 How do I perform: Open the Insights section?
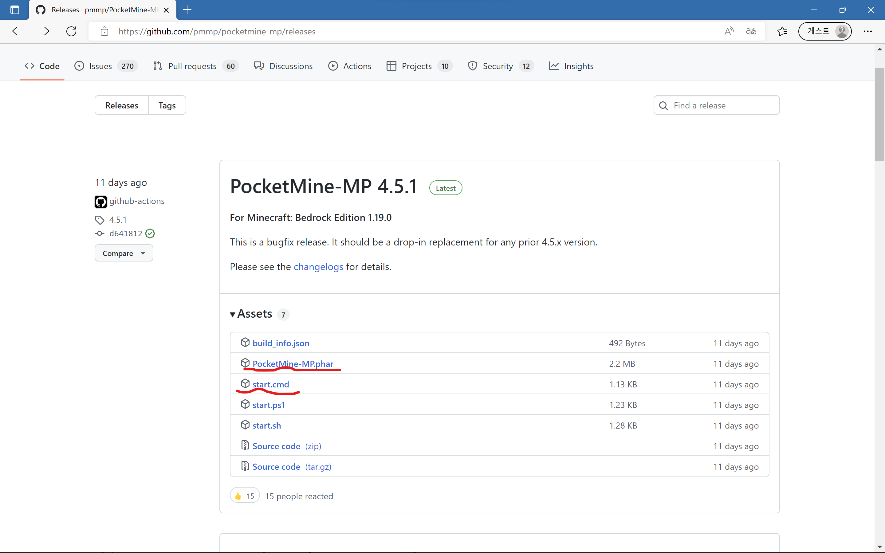coord(579,66)
